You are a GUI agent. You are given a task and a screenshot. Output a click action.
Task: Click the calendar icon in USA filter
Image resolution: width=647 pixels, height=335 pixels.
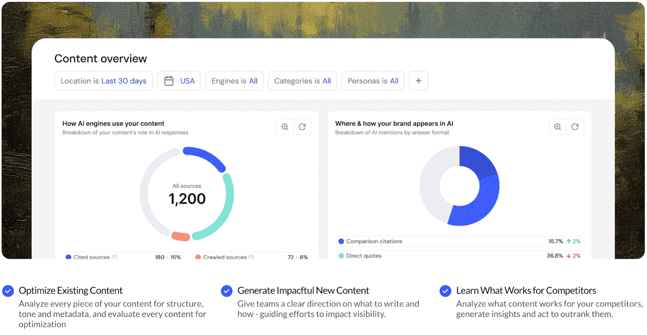(169, 81)
